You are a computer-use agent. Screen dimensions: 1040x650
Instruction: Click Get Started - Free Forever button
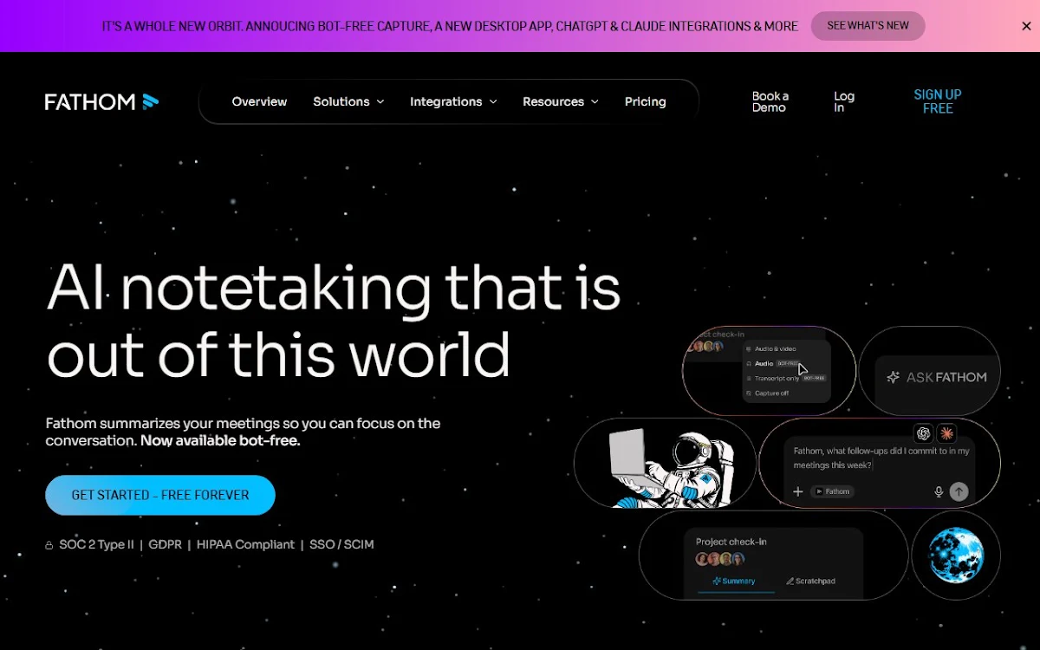(160, 495)
